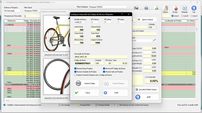202x113 pixels.
Task: Click the barcode icon in main toolbar
Action: [146, 8]
